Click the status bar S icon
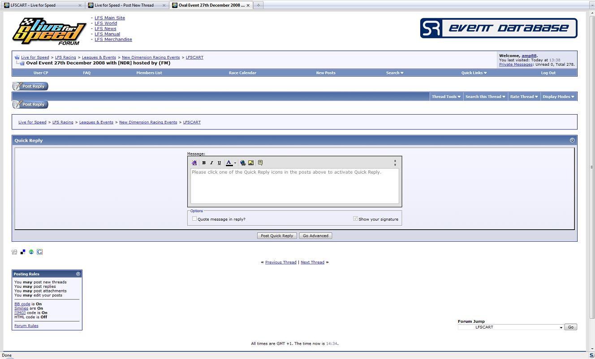Image resolution: width=595 pixels, height=359 pixels. [x=592, y=355]
